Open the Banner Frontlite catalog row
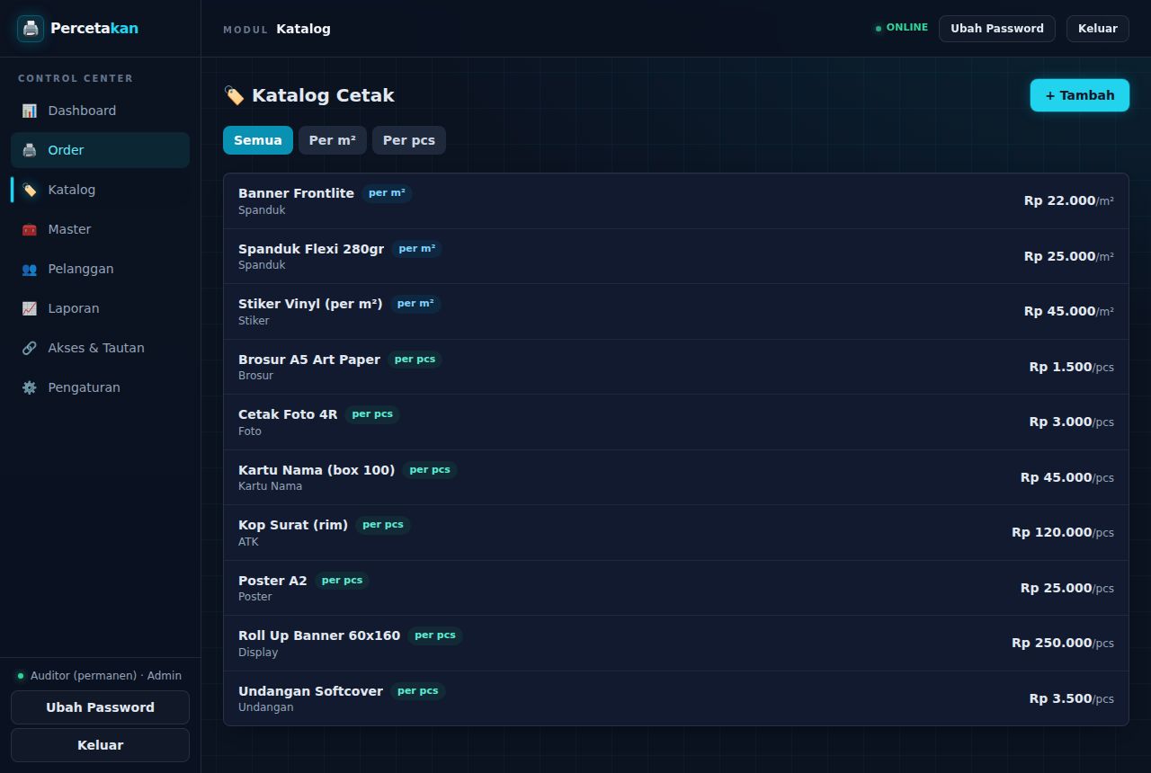This screenshot has width=1151, height=773. point(676,201)
